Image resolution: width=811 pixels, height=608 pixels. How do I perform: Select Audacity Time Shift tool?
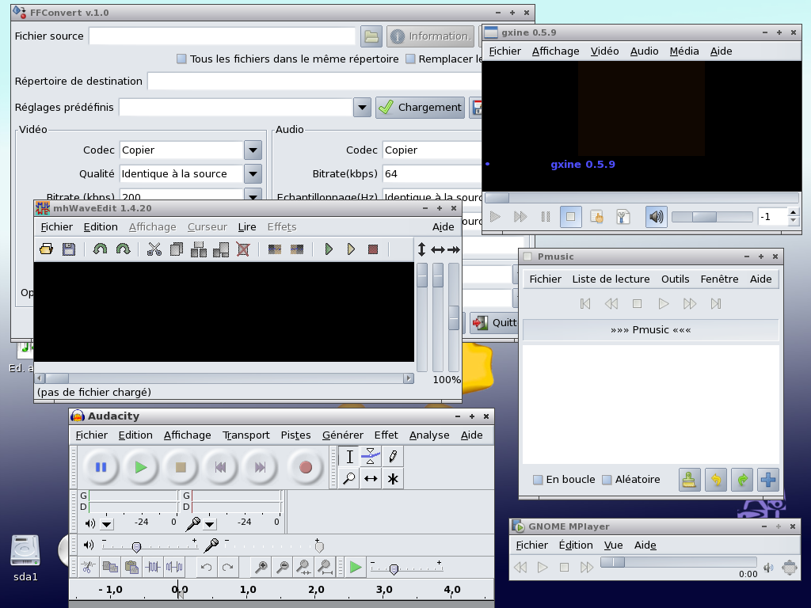tap(371, 478)
